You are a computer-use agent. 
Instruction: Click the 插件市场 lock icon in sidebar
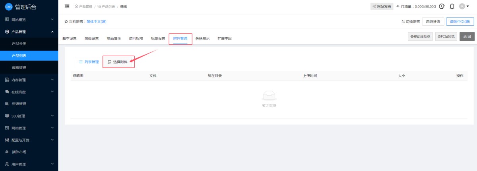(x=7, y=152)
